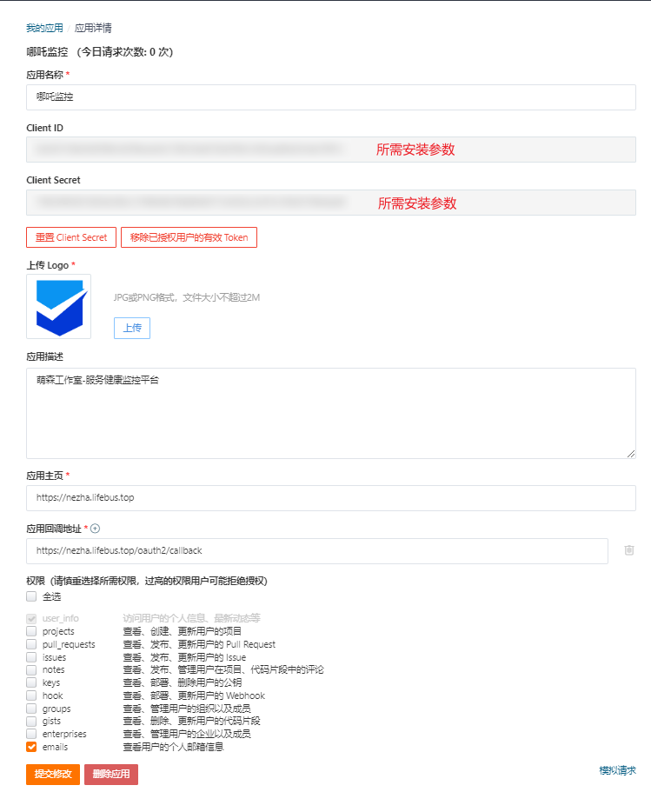
Task: Tick the 全选 select-all checkbox
Action: pos(31,597)
